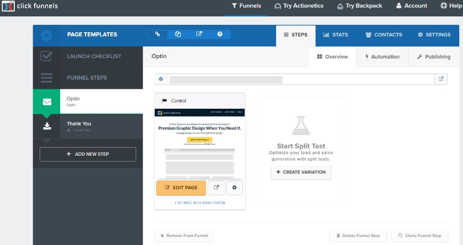463x245 pixels.
Task: Click the page URL field
Action: pos(301,79)
